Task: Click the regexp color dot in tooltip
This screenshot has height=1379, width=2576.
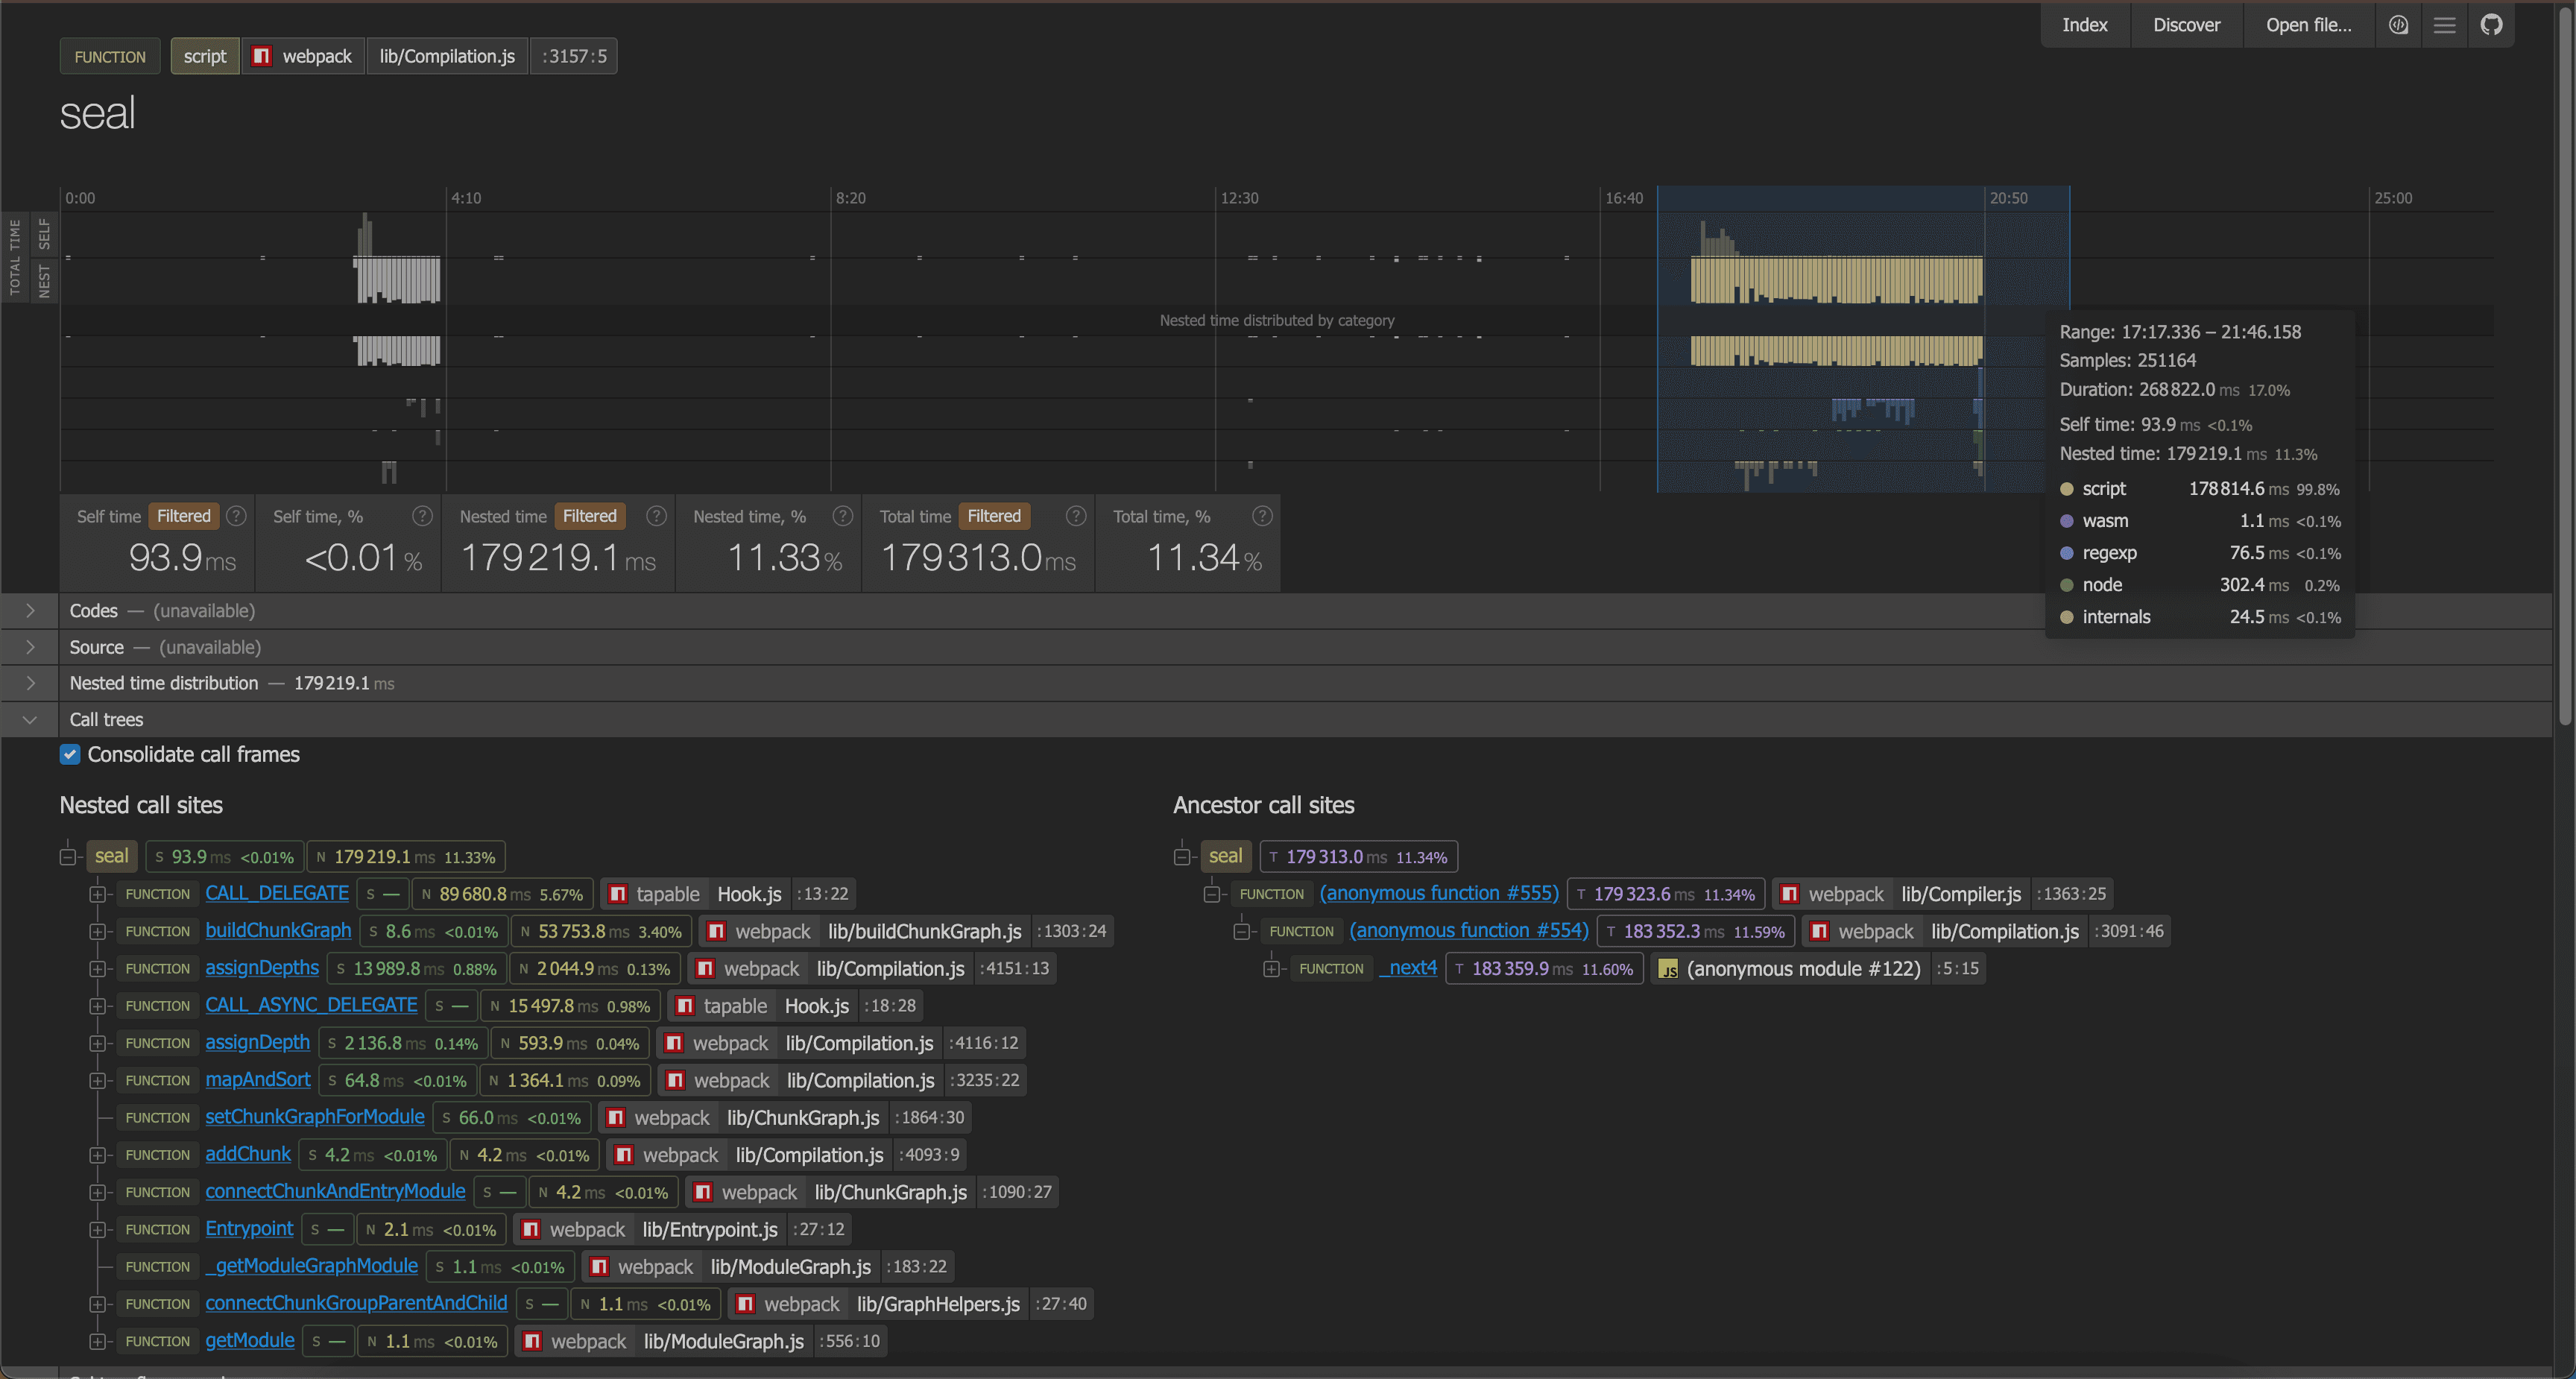Action: tap(2066, 553)
